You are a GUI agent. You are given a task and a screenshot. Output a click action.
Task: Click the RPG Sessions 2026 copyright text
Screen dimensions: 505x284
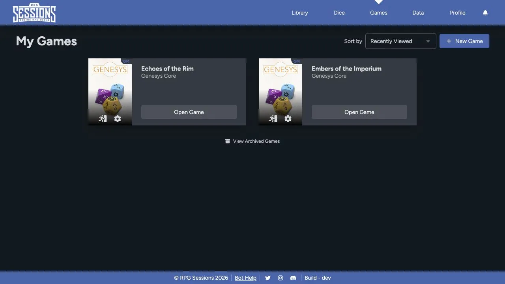pyautogui.click(x=201, y=278)
